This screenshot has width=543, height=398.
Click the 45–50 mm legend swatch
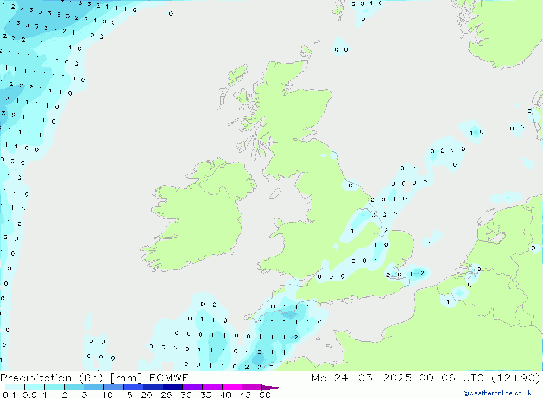click(x=252, y=387)
